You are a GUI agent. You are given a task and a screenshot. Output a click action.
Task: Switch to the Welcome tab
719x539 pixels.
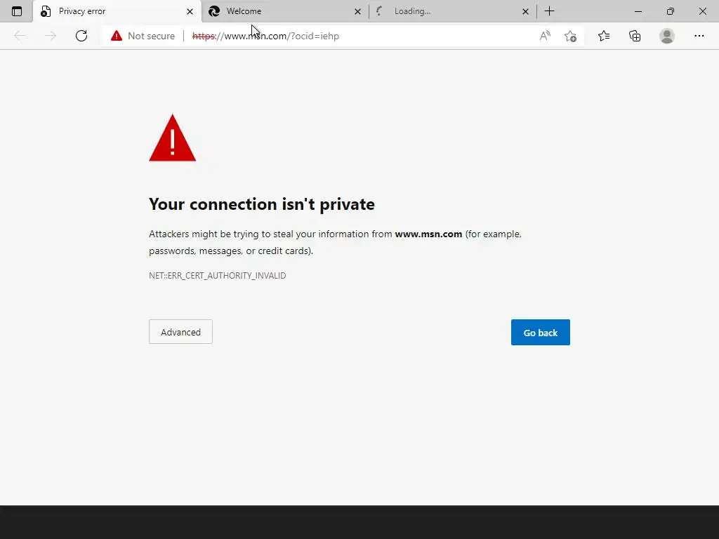tap(281, 11)
